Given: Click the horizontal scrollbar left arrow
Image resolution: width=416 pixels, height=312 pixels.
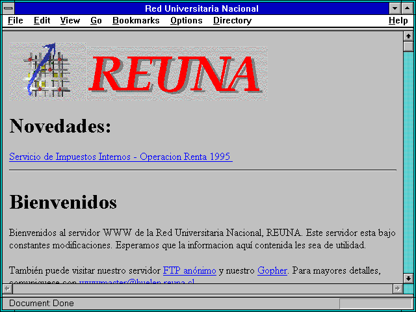Looking at the screenshot, I should point(8,289).
